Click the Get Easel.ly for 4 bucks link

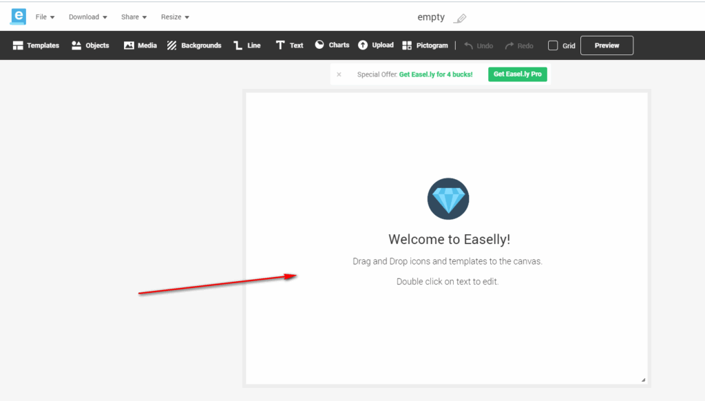(436, 74)
